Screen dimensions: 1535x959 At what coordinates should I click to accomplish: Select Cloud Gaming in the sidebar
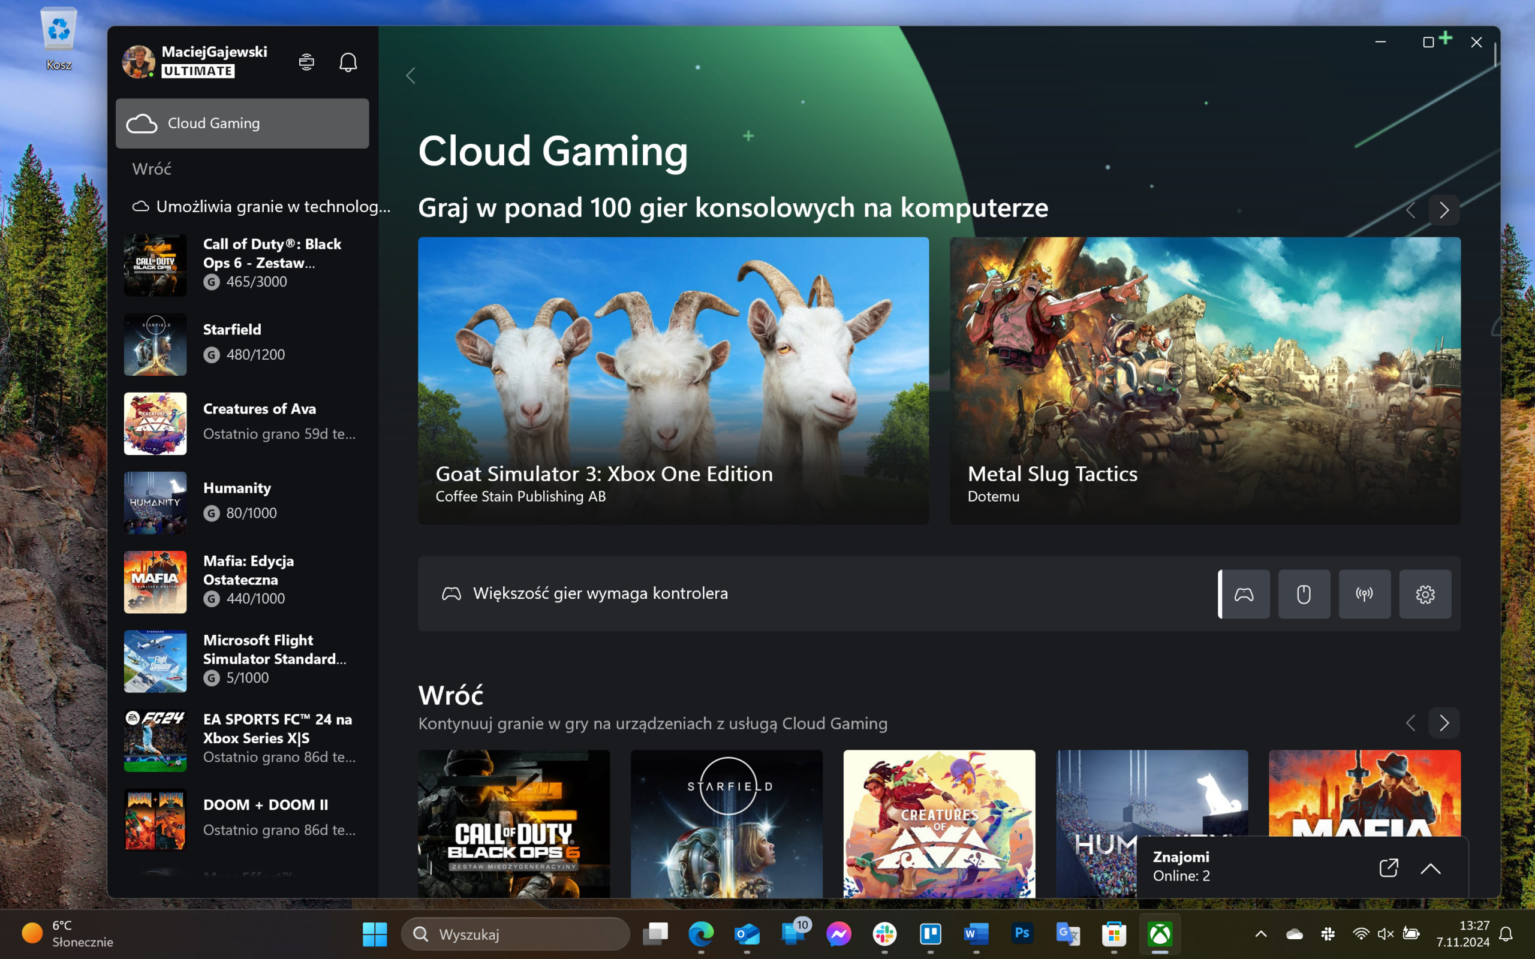tap(242, 123)
